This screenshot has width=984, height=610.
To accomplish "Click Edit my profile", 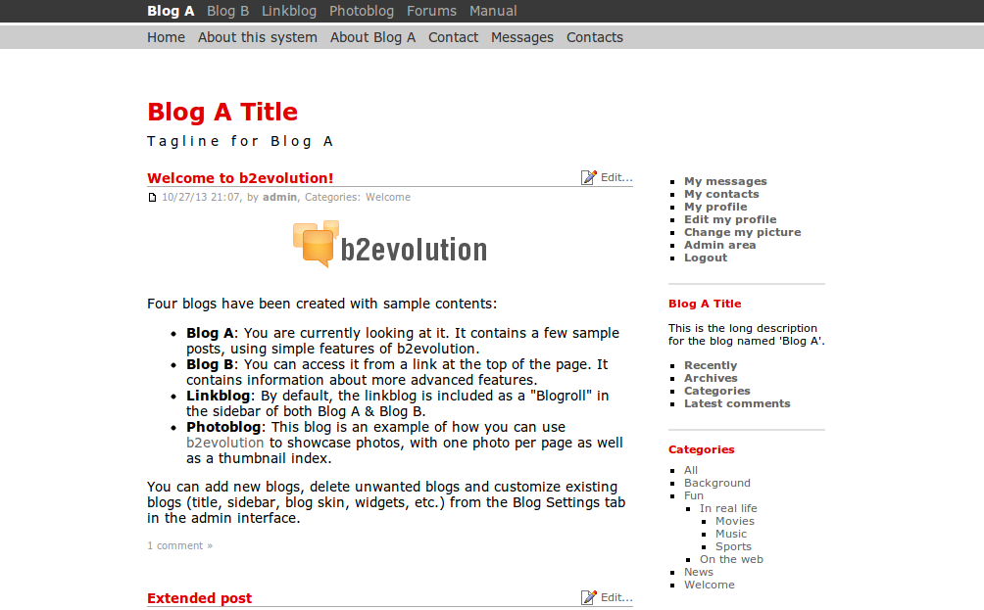I will 730,219.
